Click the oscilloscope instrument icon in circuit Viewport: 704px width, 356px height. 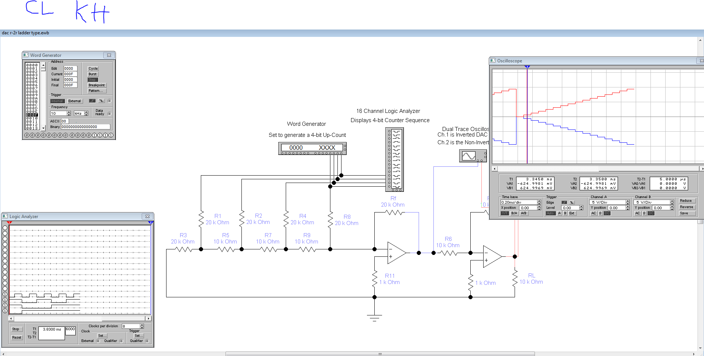473,156
